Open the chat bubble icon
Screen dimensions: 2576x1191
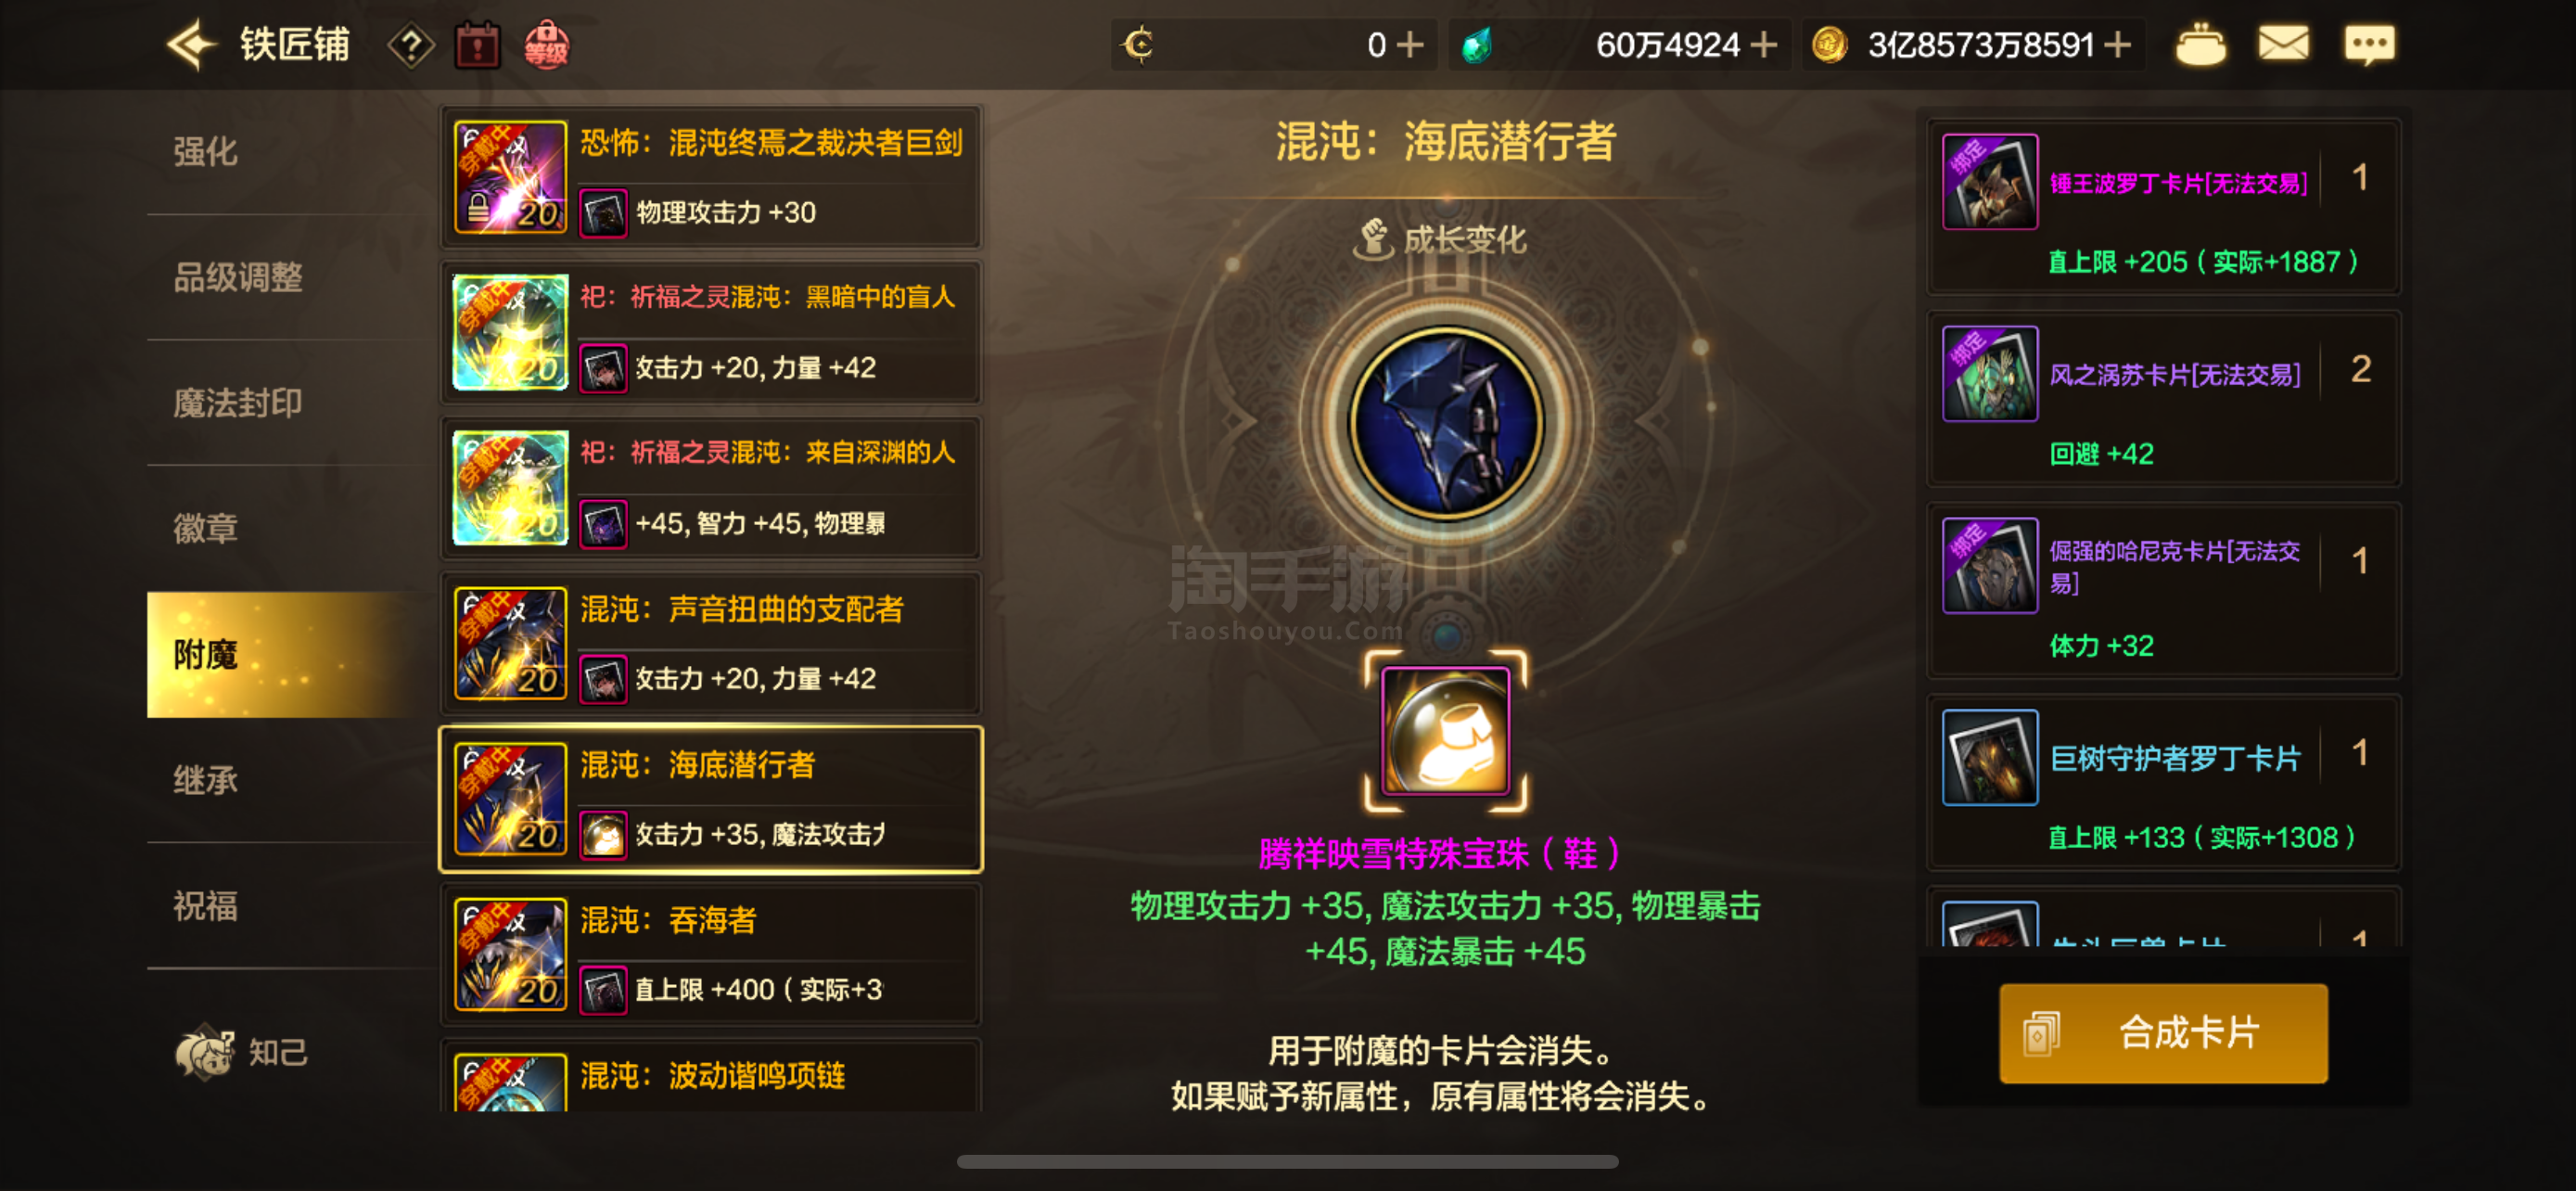coord(2369,45)
